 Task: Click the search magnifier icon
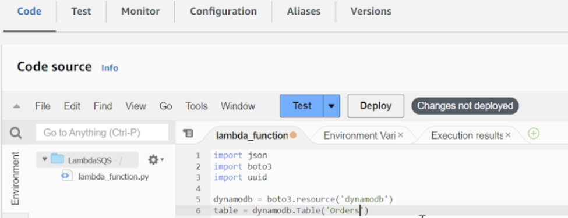pos(16,133)
